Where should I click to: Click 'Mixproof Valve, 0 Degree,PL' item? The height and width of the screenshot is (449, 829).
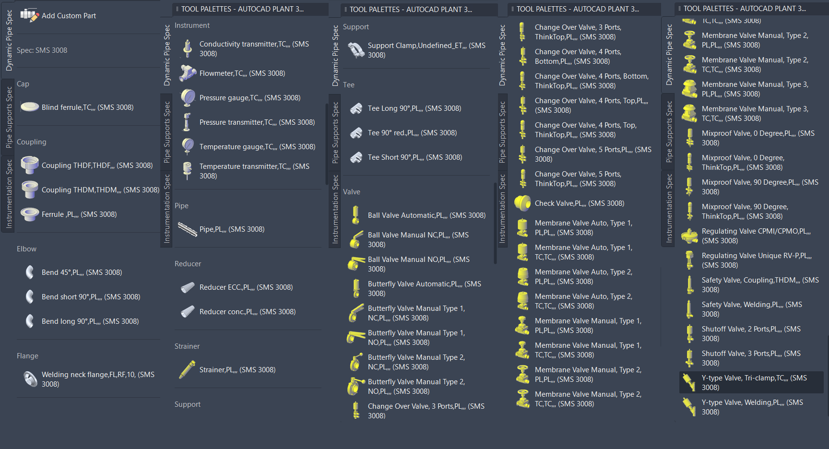(x=751, y=138)
